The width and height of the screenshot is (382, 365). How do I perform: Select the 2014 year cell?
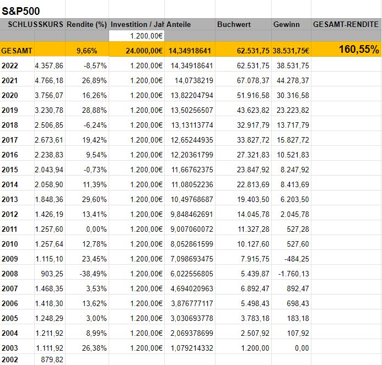tap(10, 184)
